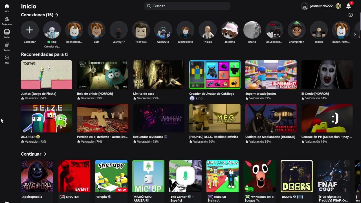Continue playing 99 Noches en el Bosque
This screenshot has width=361, height=203.
tap(260, 176)
